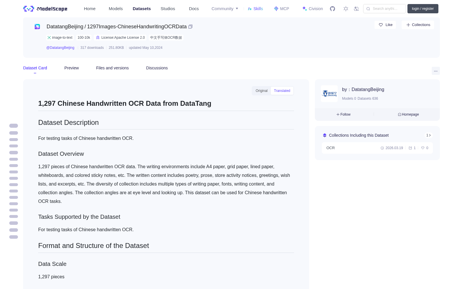Copy the dataset name with the copy icon
Image resolution: width=463 pixels, height=289 pixels.
click(x=190, y=27)
